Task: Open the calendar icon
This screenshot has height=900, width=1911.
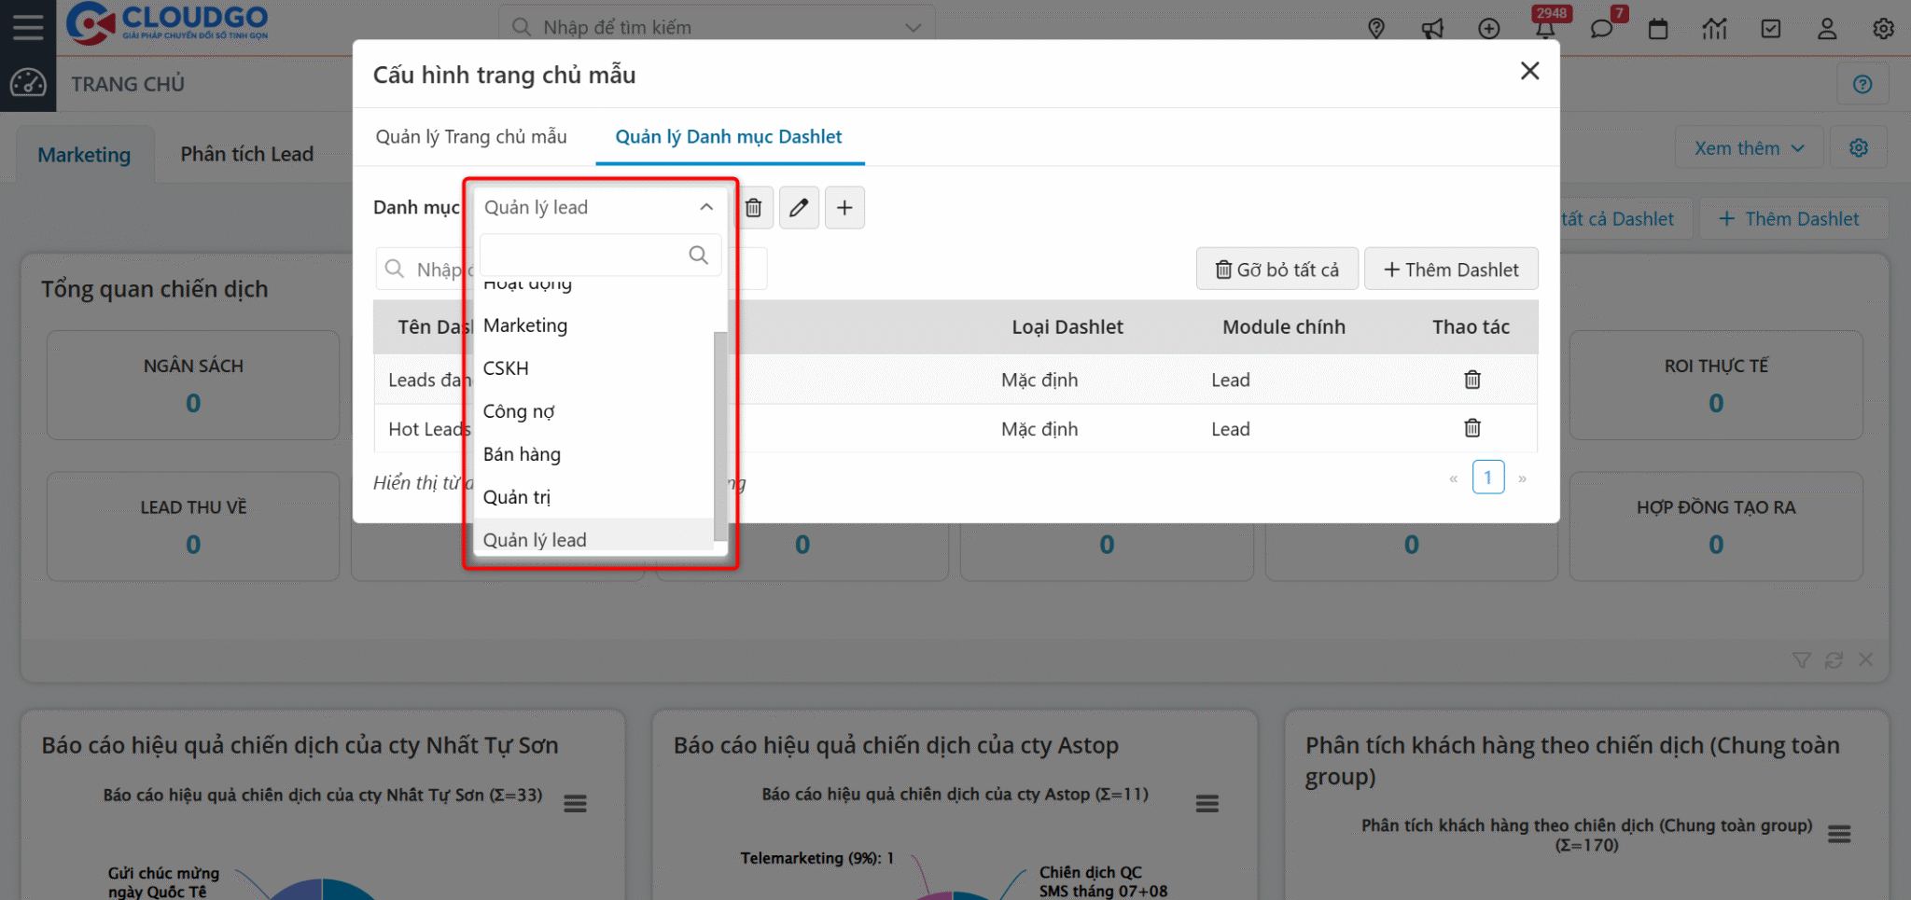Action: point(1658,29)
